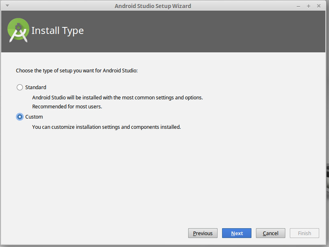The image size is (329, 247).
Task: Abort setup with the Cancel button
Action: click(271, 233)
